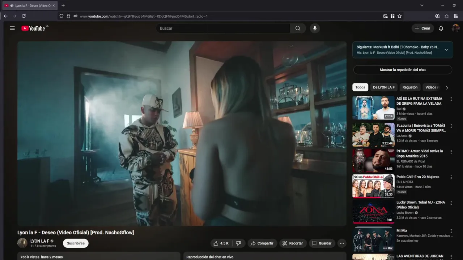Show next filter chips with arrow
Image resolution: width=463 pixels, height=260 pixels.
point(447,87)
